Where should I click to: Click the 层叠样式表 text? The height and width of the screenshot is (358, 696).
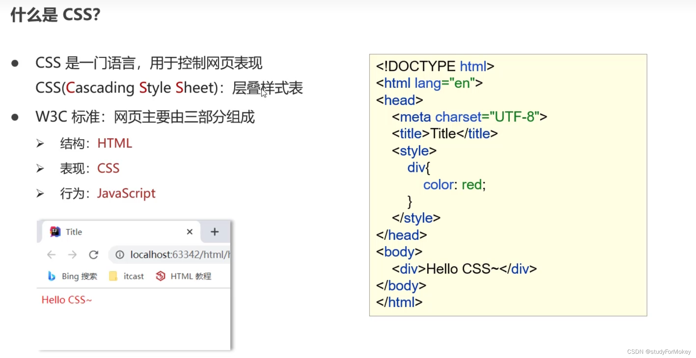tap(267, 88)
